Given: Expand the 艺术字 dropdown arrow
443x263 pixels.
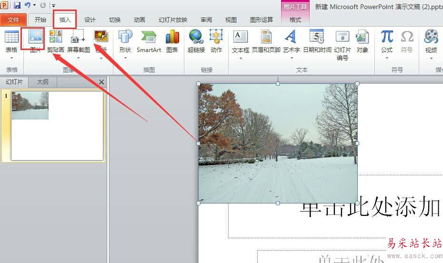Looking at the screenshot, I should pyautogui.click(x=292, y=58).
